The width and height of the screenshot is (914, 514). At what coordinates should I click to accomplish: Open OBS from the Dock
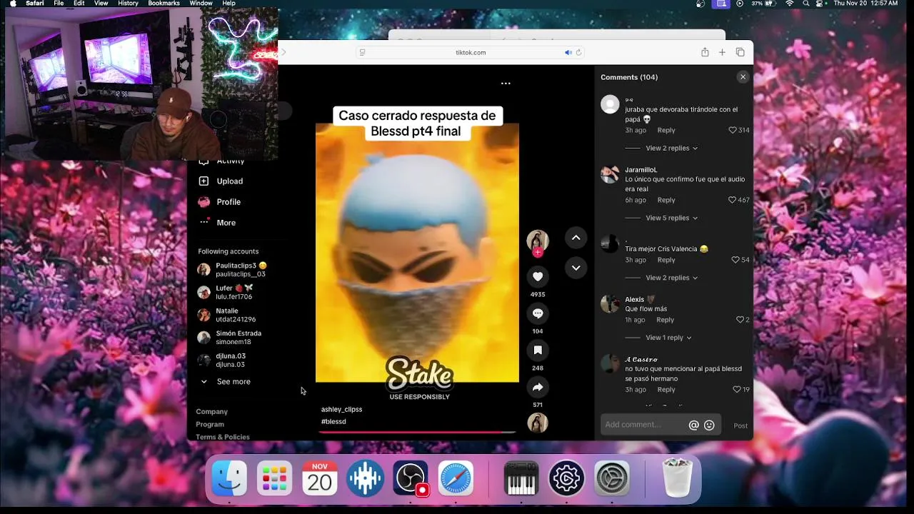(411, 478)
